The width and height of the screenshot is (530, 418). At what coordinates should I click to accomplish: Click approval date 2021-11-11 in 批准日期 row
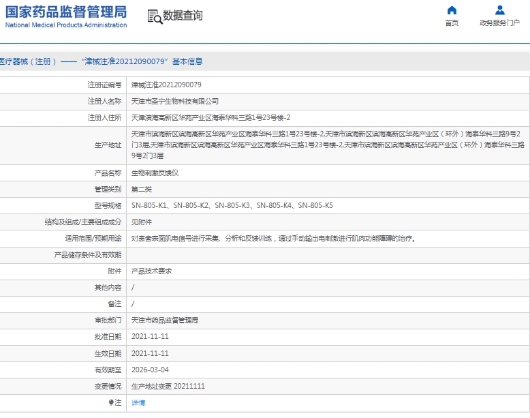point(150,336)
